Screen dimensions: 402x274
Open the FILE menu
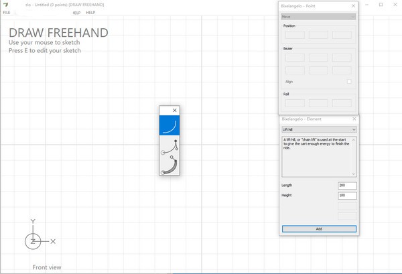point(7,13)
